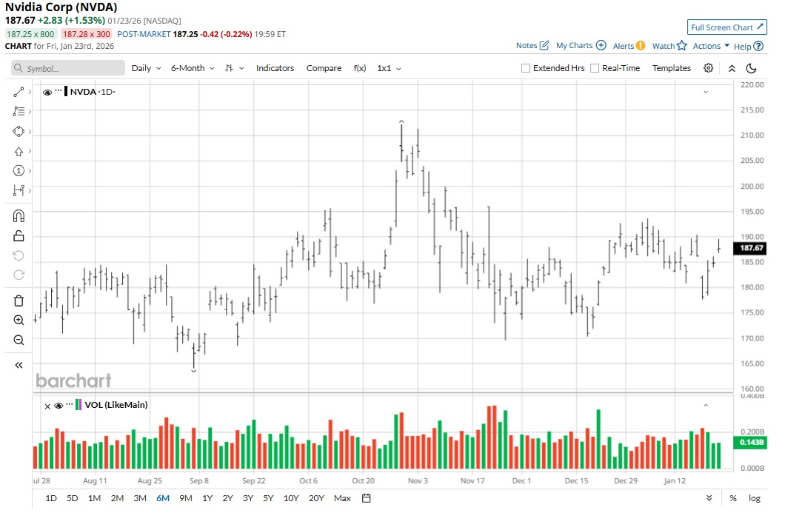Toggle log scale mode
The image size is (802, 513).
tap(755, 498)
